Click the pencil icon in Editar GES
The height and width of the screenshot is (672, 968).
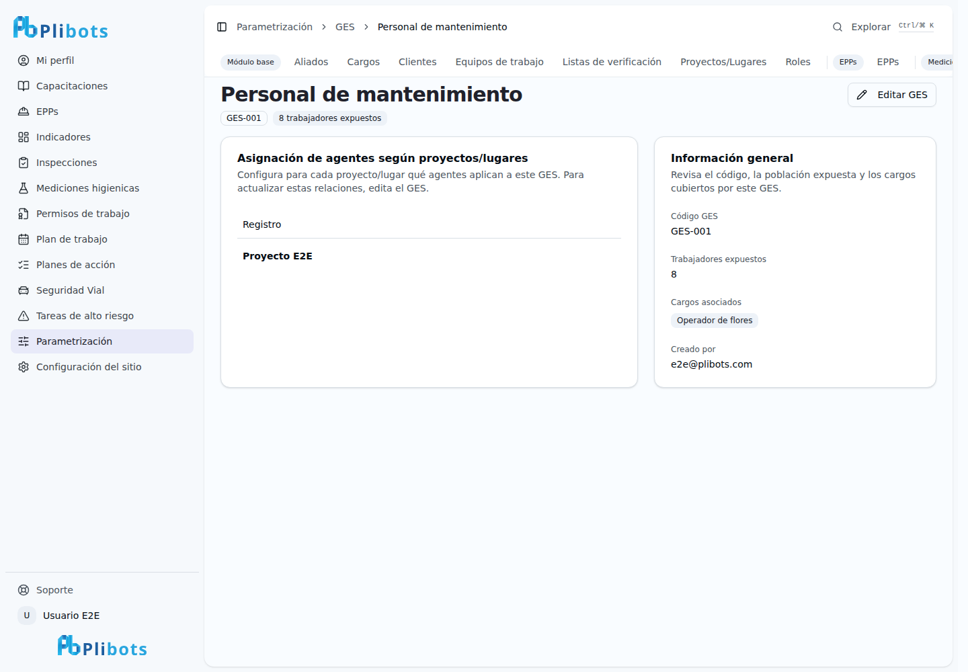862,95
